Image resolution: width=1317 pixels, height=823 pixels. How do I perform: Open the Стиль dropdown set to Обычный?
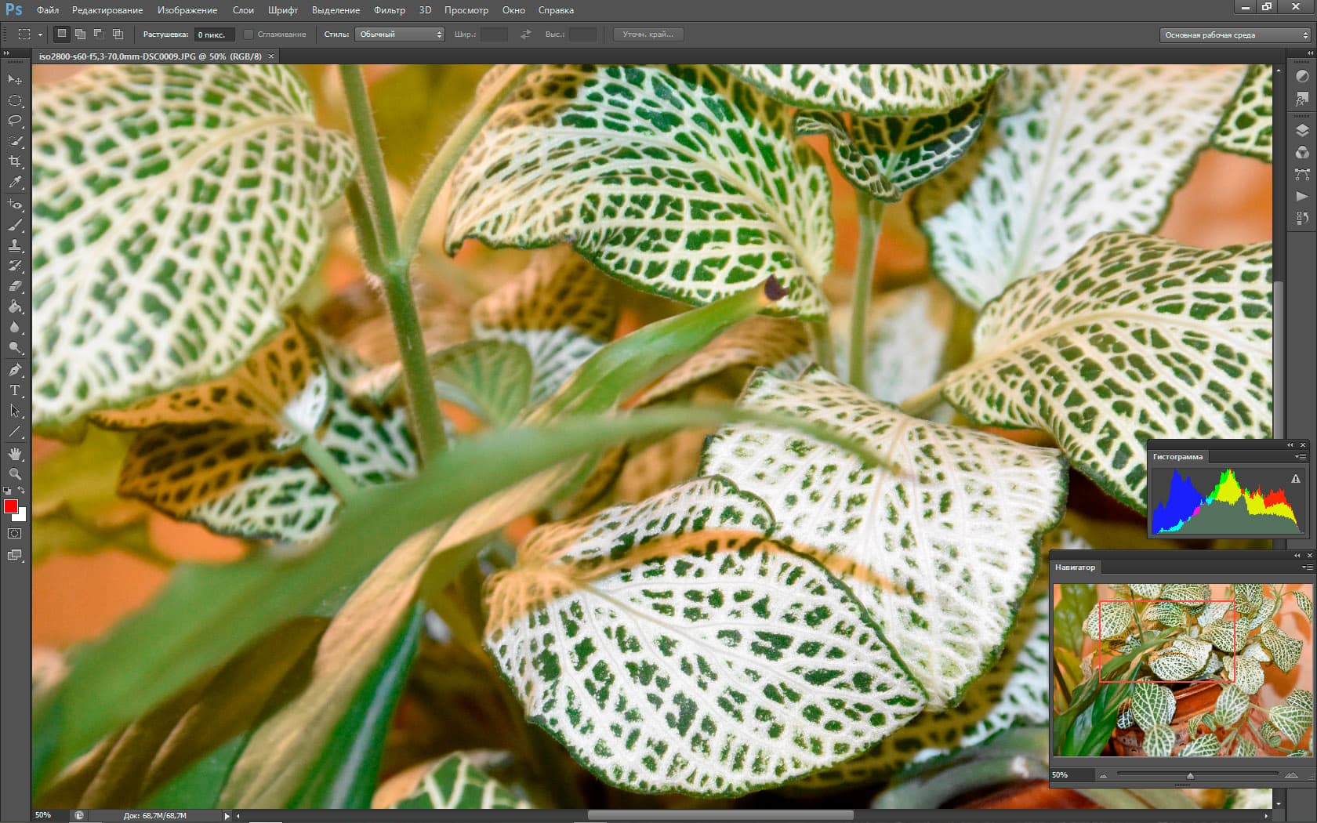pos(400,34)
